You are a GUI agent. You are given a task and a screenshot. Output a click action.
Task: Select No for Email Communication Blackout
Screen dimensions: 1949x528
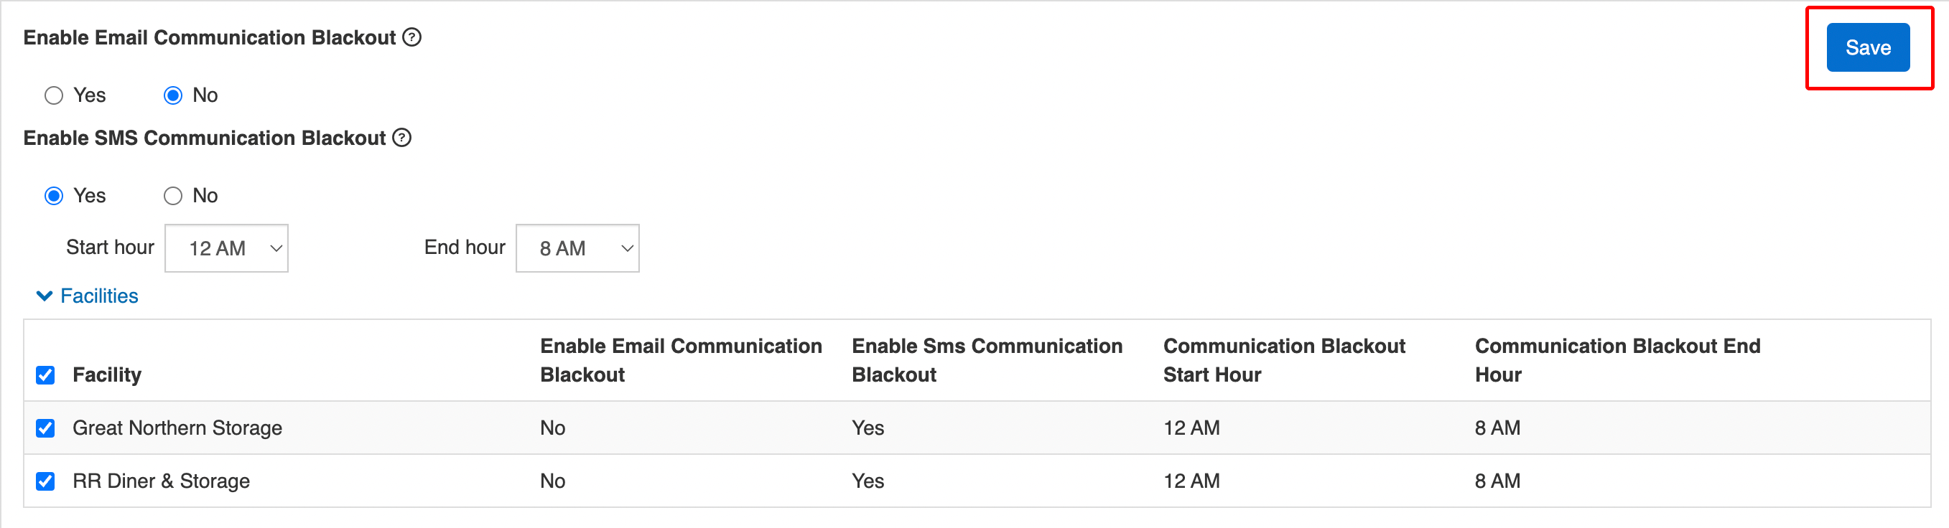pyautogui.click(x=173, y=95)
